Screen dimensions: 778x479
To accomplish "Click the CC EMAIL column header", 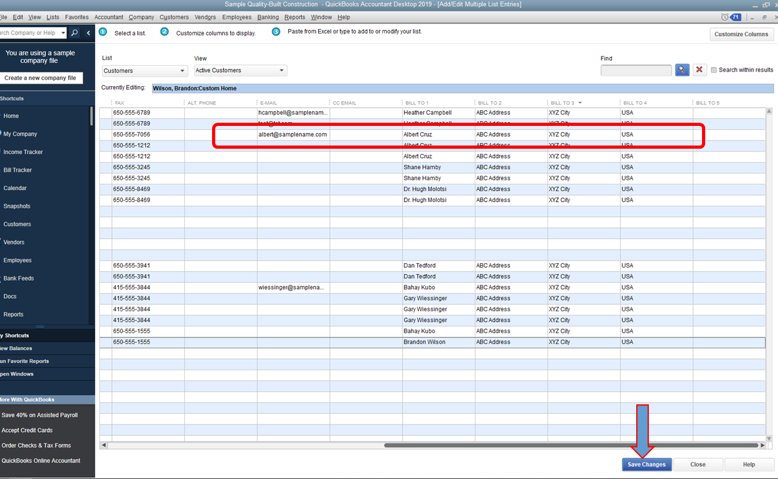I will (x=366, y=103).
